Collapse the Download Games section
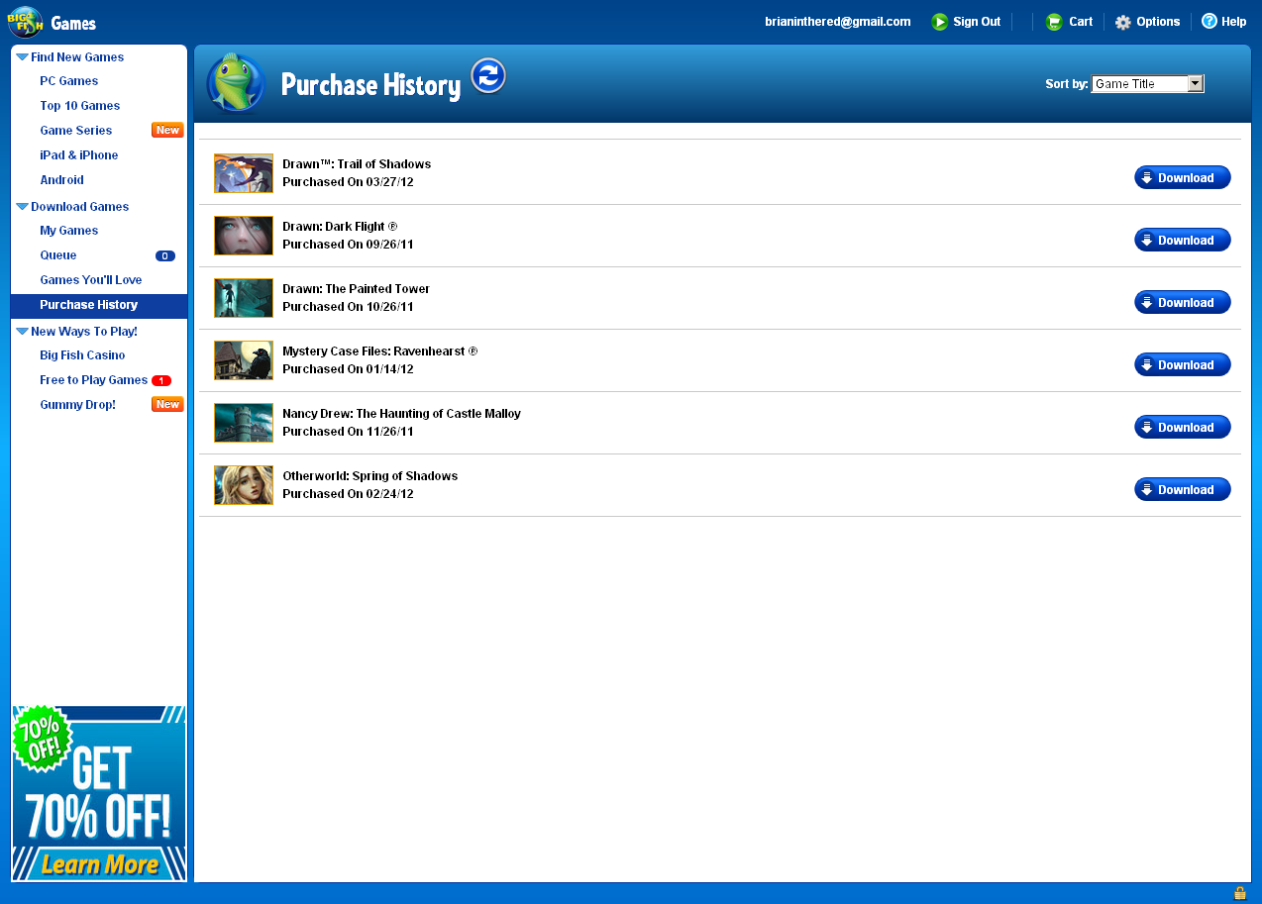1262x904 pixels. click(x=22, y=207)
